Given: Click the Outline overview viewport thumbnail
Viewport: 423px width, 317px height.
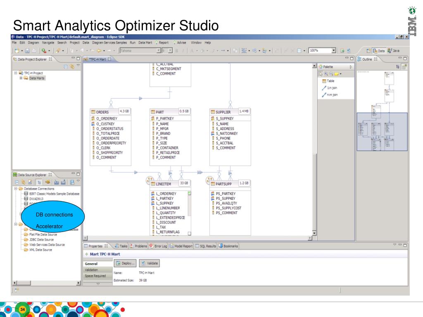Looking at the screenshot, I should pos(382,132).
